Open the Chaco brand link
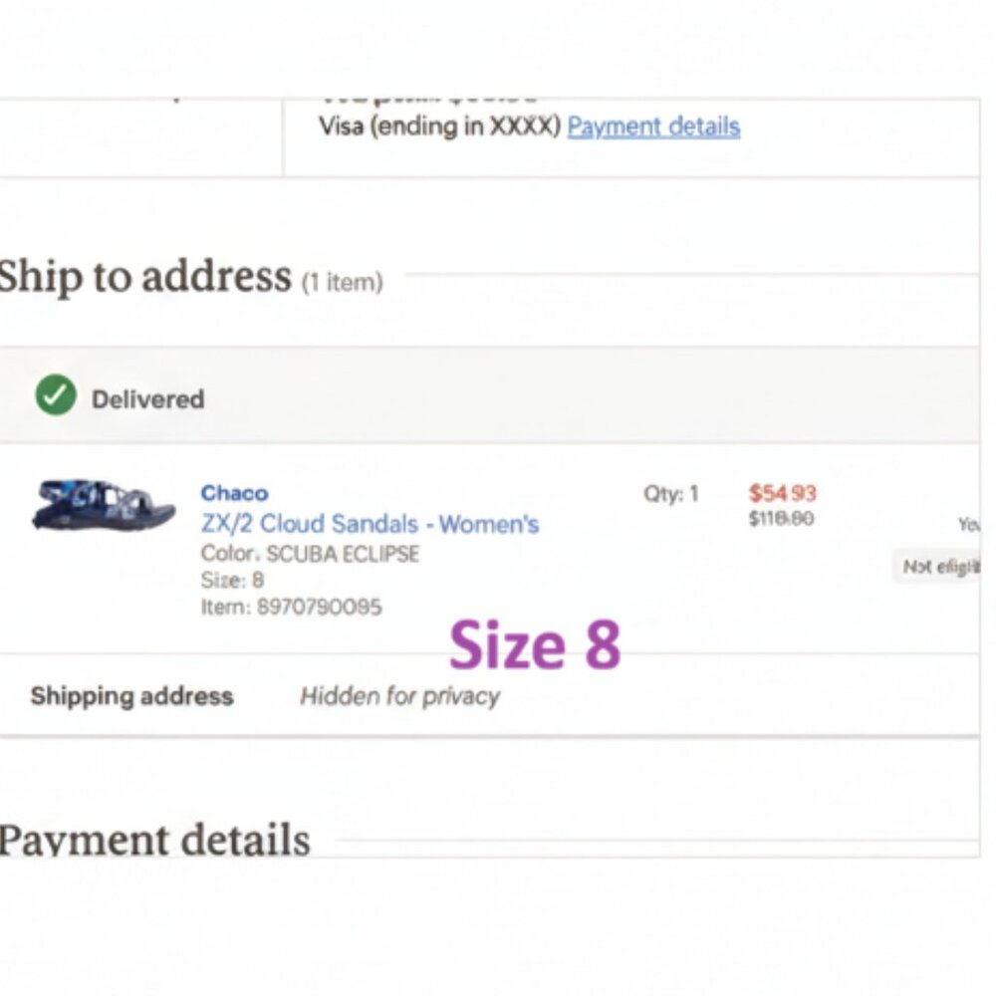The height and width of the screenshot is (996, 996). 234,493
